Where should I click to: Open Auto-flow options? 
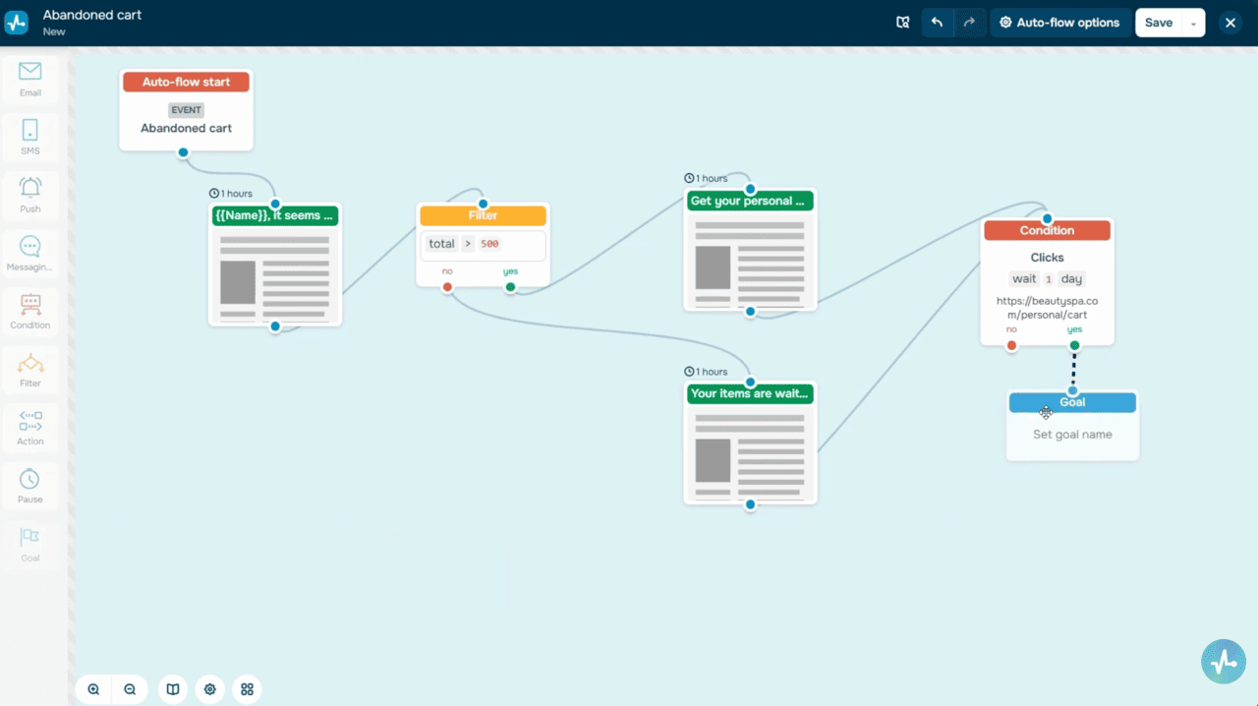(1059, 23)
